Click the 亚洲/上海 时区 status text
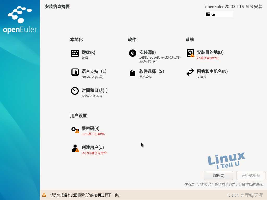This screenshot has height=200, width=267. pyautogui.click(x=92, y=96)
